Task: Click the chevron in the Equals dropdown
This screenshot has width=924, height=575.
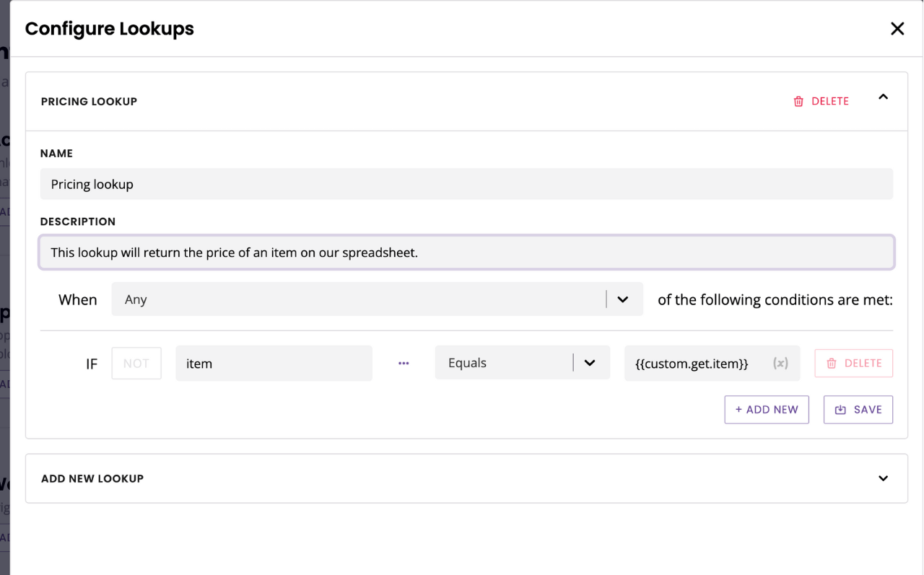Action: coord(590,363)
